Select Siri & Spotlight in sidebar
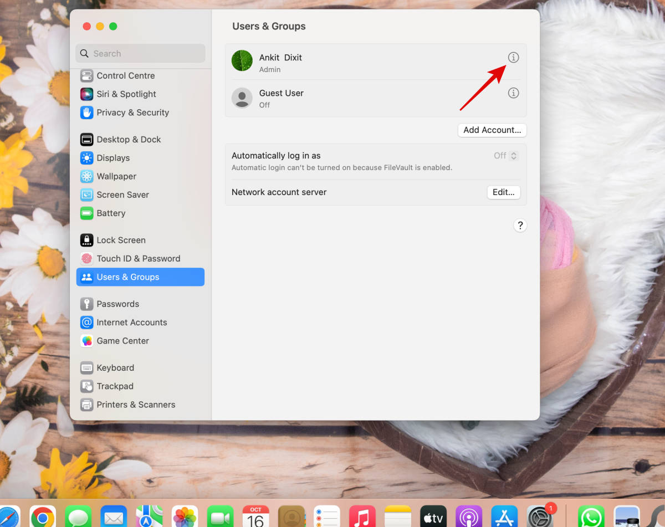The height and width of the screenshot is (527, 665). point(126,94)
